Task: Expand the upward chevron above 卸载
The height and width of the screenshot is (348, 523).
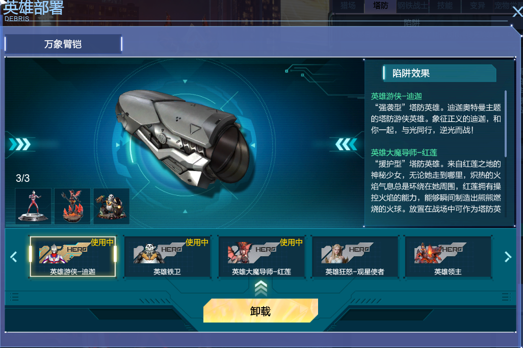Action: point(261,288)
